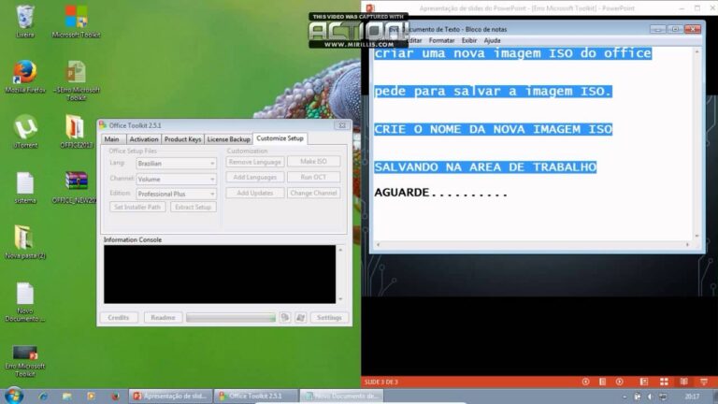Open the Novo Documento text file icon
718x404 pixels.
pyautogui.click(x=25, y=301)
